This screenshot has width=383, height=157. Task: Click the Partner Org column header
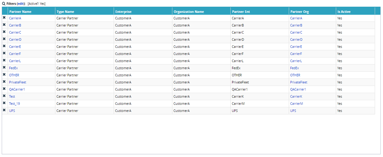click(x=300, y=12)
